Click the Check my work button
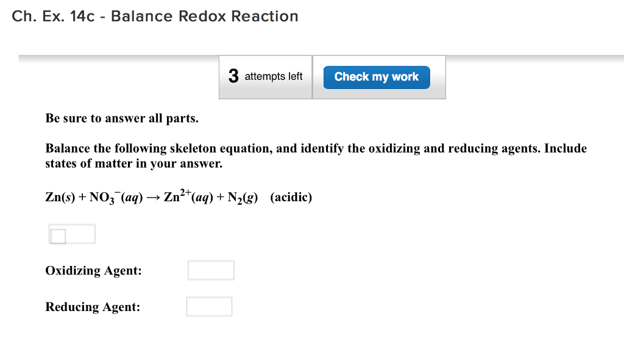Screen dimensions: 624x358 (376, 77)
